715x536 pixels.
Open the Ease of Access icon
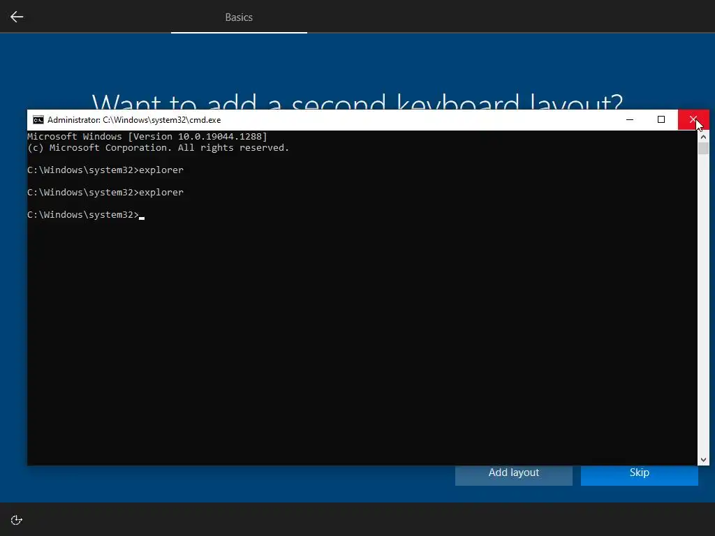17,520
